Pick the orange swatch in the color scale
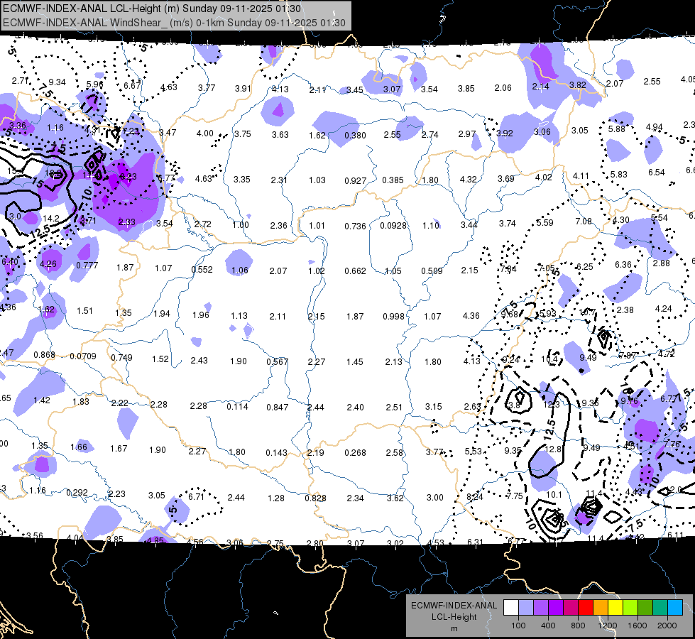 click(601, 608)
